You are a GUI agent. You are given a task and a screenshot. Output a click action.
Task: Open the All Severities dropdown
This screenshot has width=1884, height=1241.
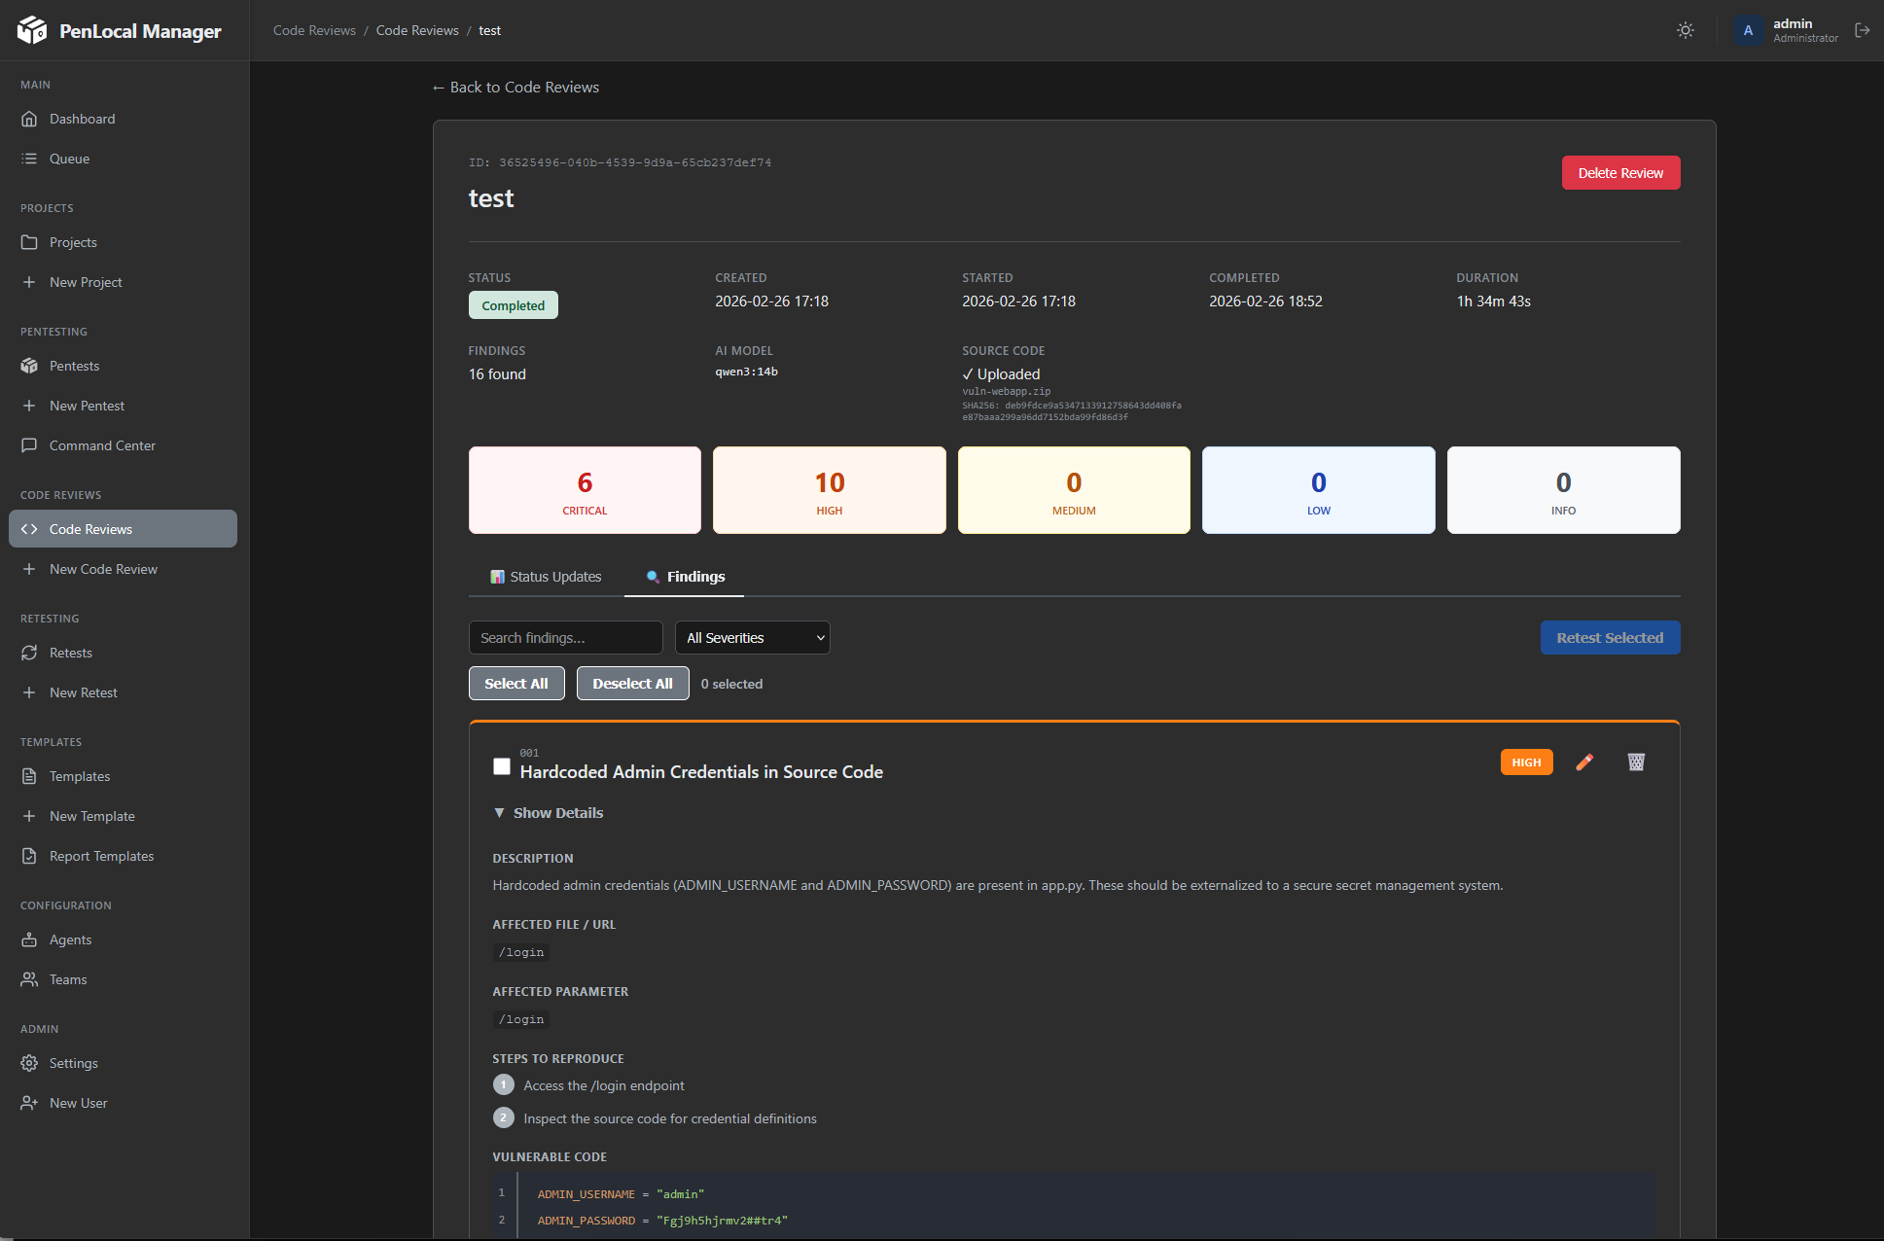pyautogui.click(x=752, y=638)
